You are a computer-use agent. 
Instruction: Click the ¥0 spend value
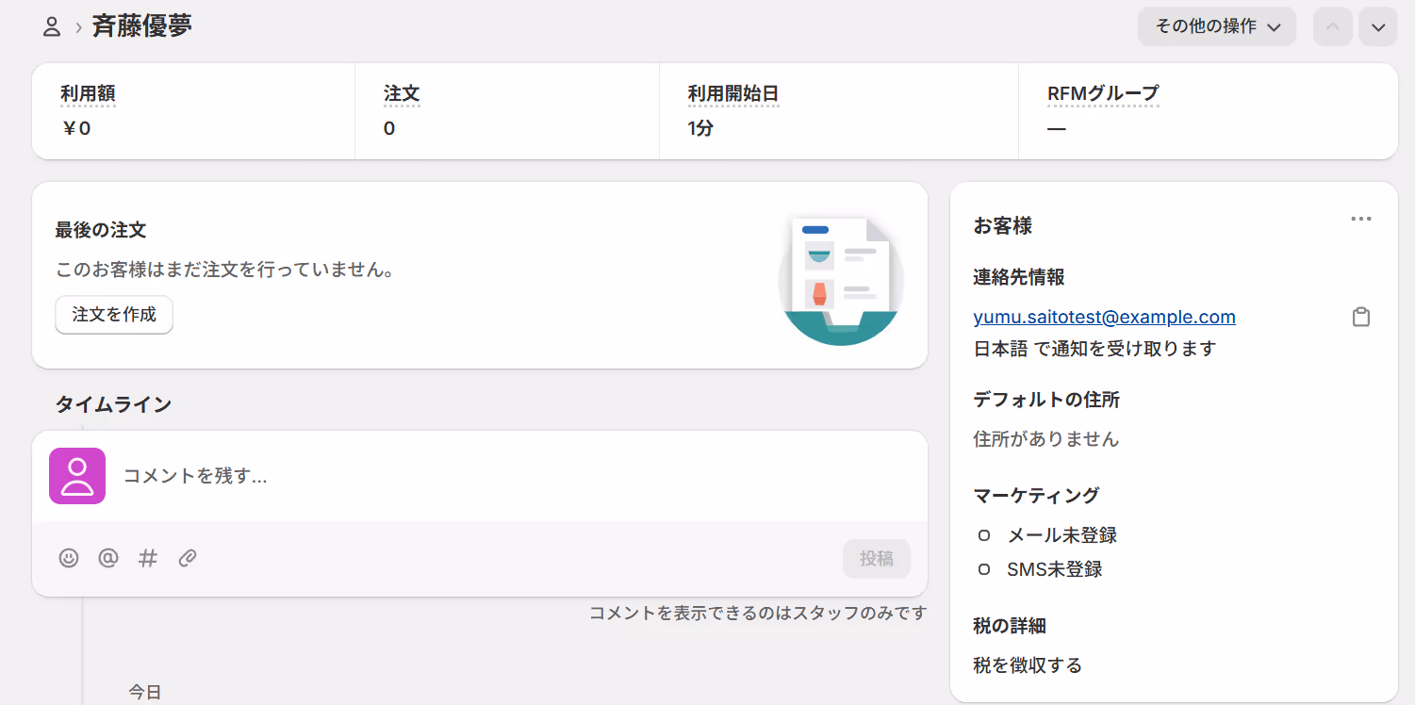tap(76, 128)
